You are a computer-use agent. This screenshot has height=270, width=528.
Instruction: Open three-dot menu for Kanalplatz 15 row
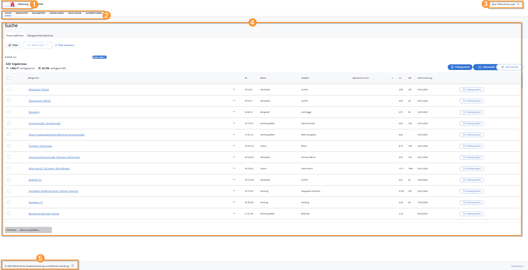234,202
